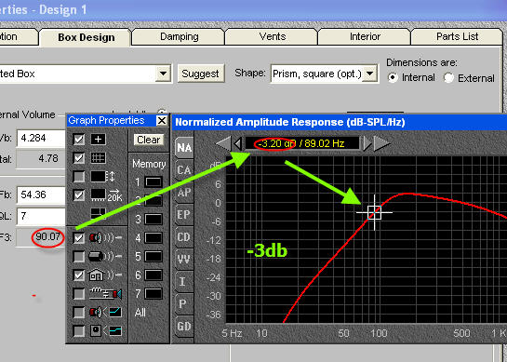Open the Shape dropdown list

[x=369, y=74]
